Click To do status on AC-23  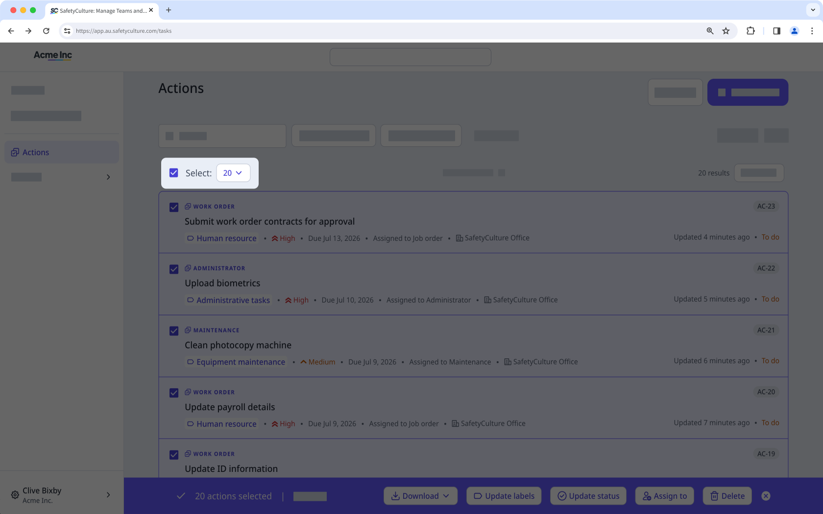tap(770, 237)
